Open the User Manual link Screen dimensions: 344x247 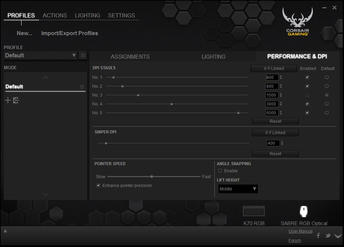300,231
